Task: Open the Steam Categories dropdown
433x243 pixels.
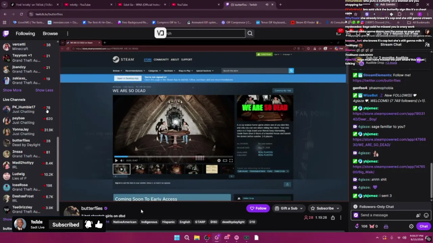Action: click(x=154, y=71)
